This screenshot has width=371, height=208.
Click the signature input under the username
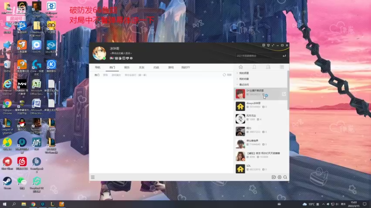pos(121,53)
